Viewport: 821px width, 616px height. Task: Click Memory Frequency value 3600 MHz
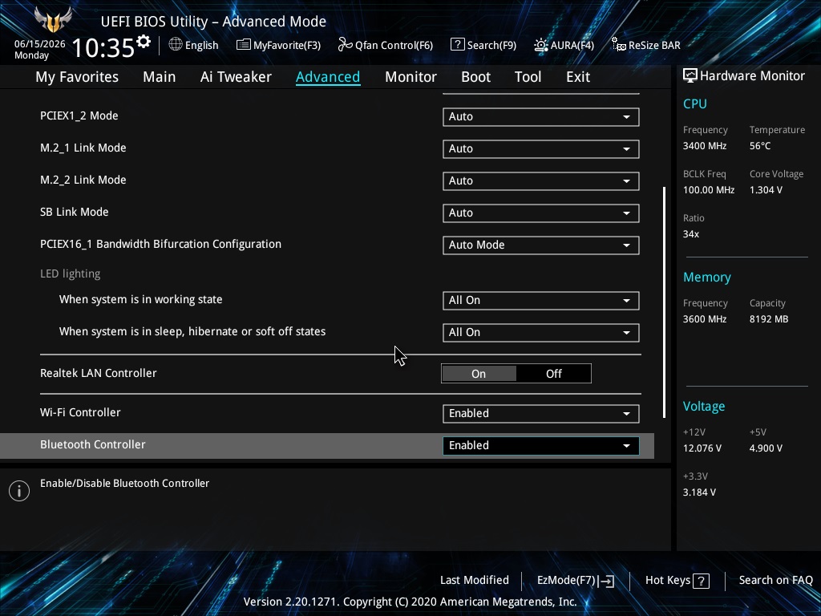(704, 319)
